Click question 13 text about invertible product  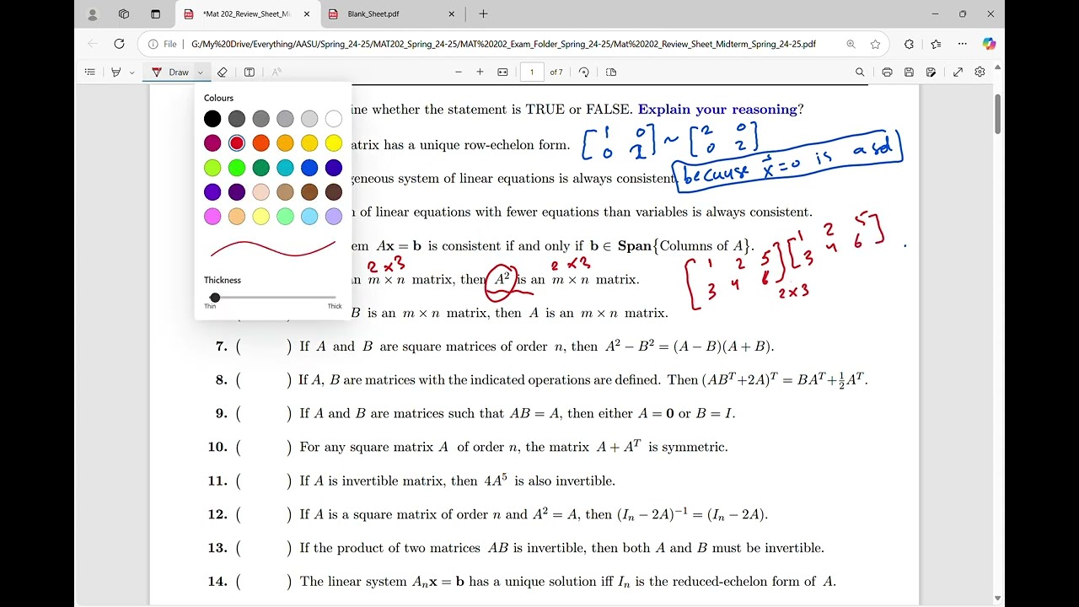561,548
